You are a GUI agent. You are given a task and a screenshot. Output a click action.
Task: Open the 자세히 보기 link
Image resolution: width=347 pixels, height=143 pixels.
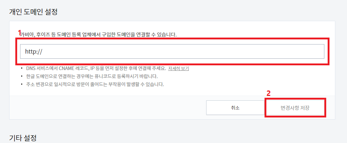click(x=178, y=69)
